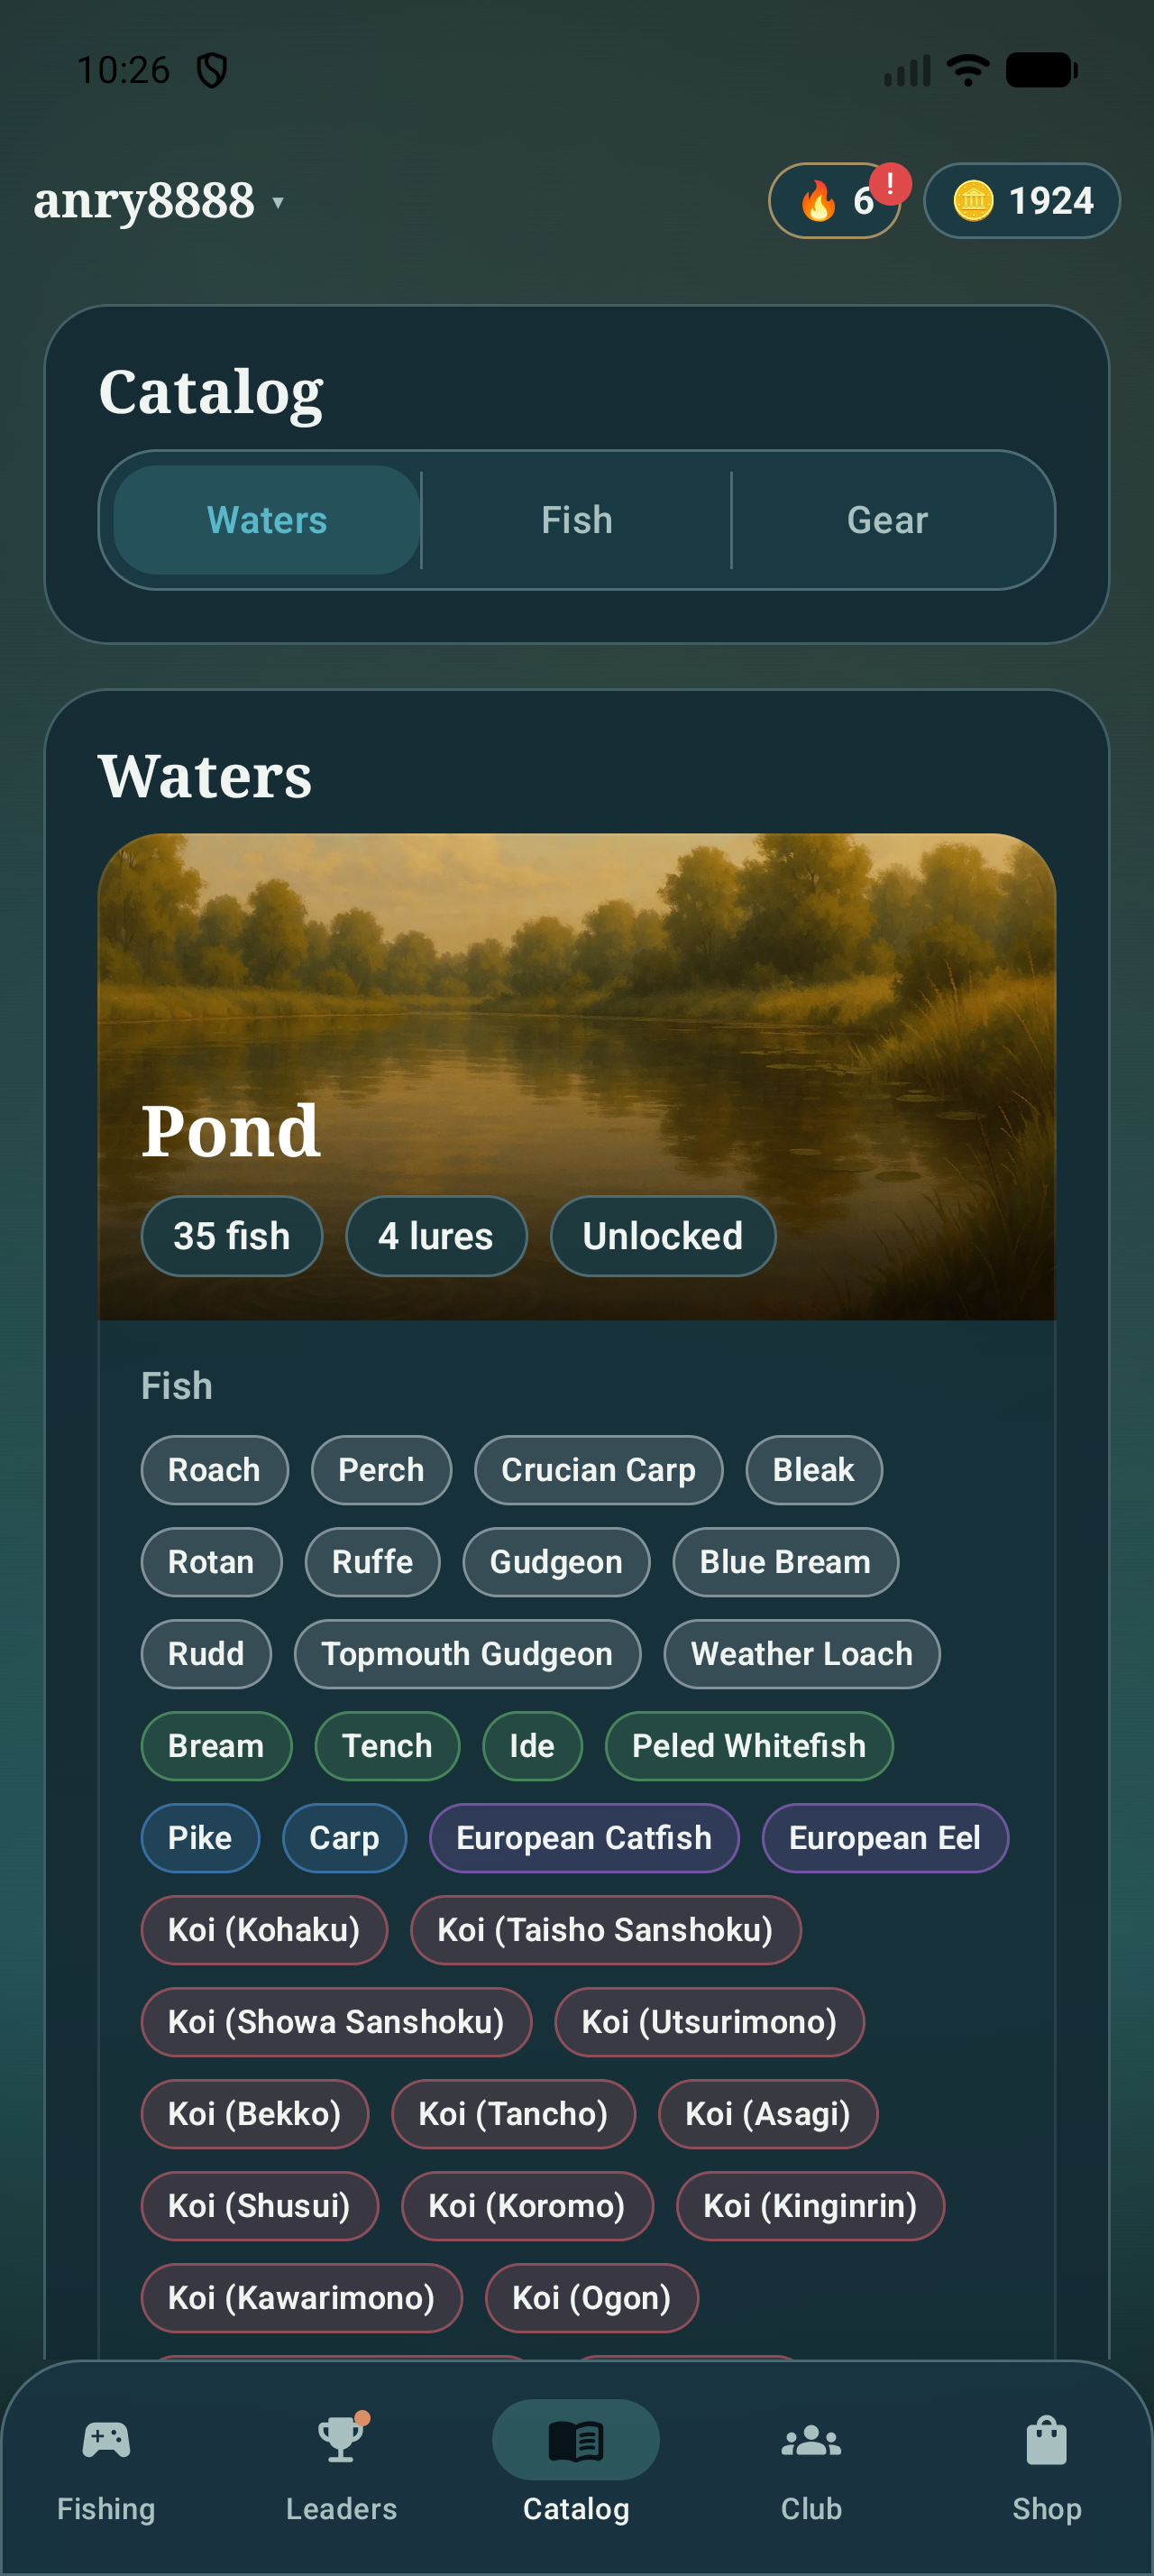Select the Pike fish chip
This screenshot has width=1154, height=2576.
click(x=200, y=1837)
